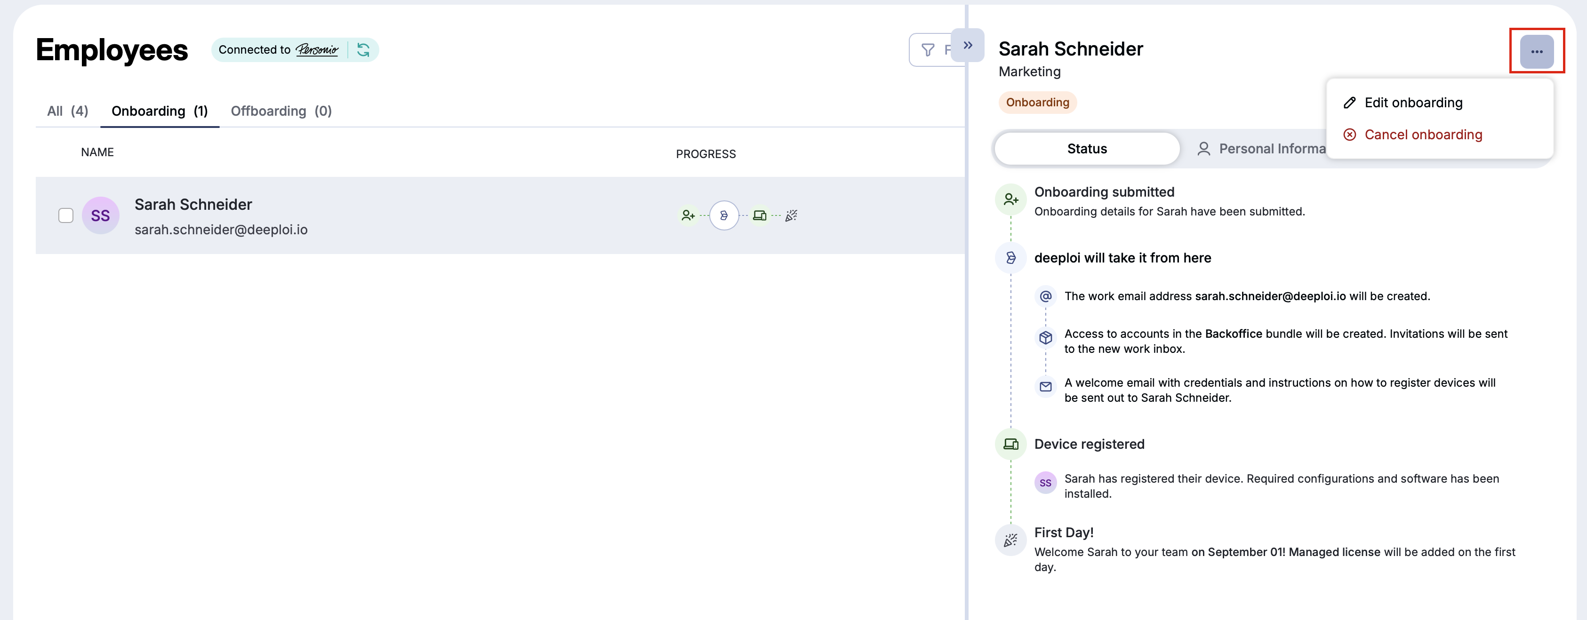Image resolution: width=1587 pixels, height=620 pixels.
Task: Click the Employees page heading
Action: tap(112, 50)
